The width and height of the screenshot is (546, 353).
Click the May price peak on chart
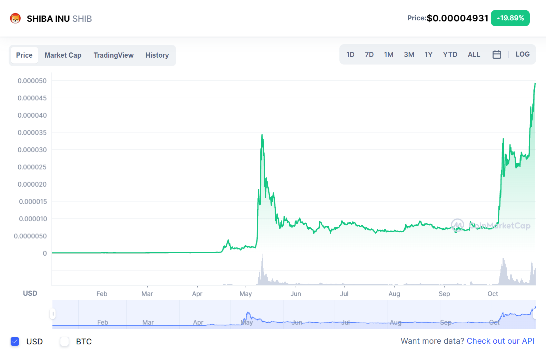pos(262,135)
